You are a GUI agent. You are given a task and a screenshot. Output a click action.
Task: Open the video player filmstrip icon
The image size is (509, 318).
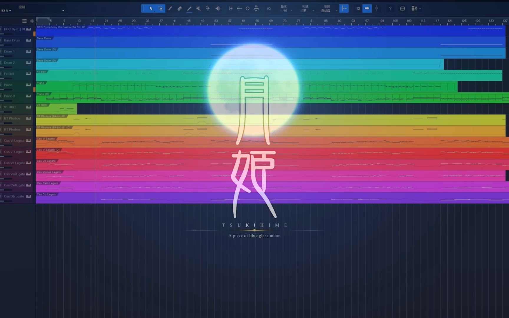tap(402, 9)
